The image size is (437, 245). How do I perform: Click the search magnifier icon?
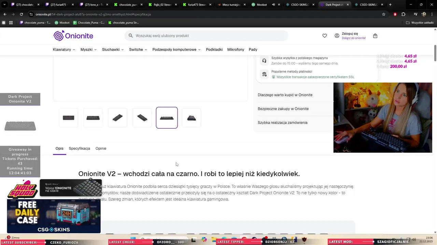[130, 36]
